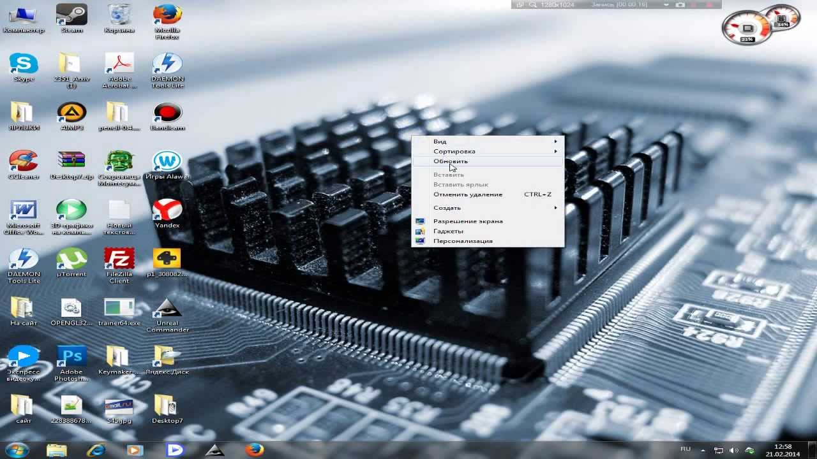Click the Экспресс видеоку... shortcut icon
Screen dimensions: 817x459
point(24,363)
